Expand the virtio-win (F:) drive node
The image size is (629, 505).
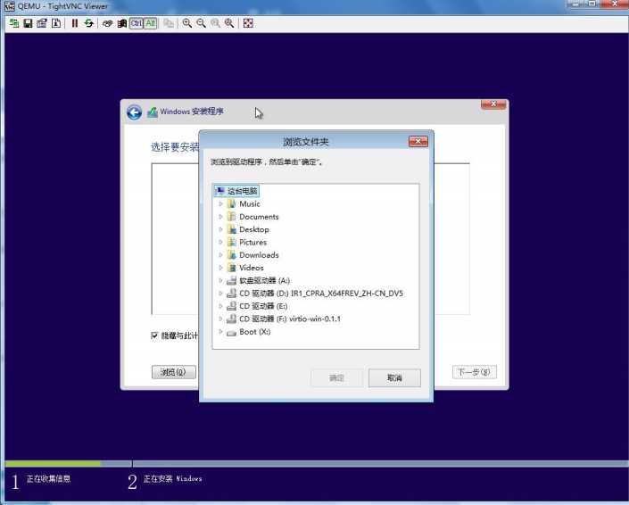tap(220, 319)
